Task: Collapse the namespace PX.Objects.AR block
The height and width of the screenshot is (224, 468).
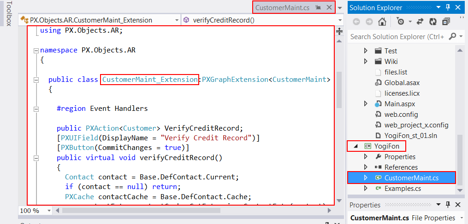Action: click(36, 51)
